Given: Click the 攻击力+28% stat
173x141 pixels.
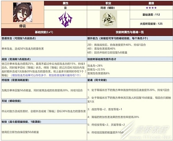Looking at the screenshot, I should (x=95, y=66).
